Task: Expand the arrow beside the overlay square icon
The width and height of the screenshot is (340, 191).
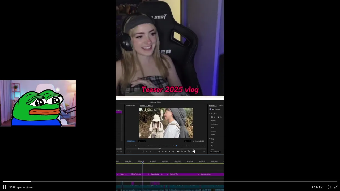Action: [x=130, y=151]
